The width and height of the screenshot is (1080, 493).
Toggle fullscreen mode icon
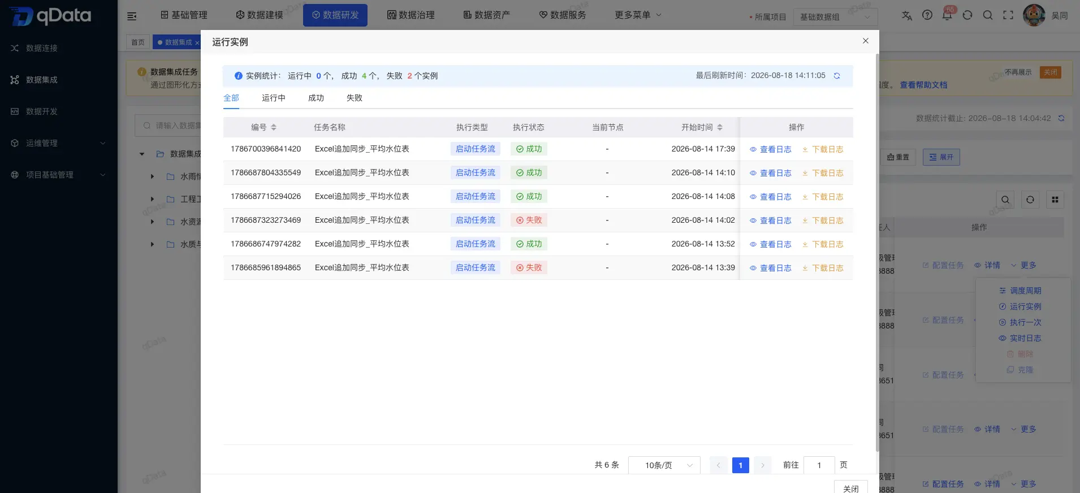(1008, 15)
